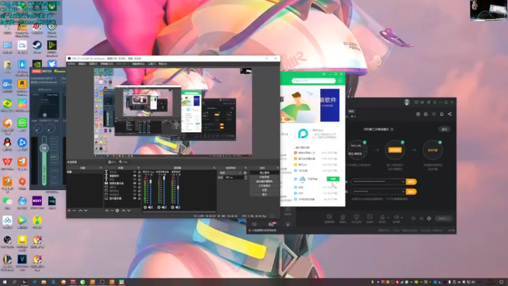The width and height of the screenshot is (508, 286).
Task: Open first audio channel settings gear in mixer
Action: pos(145,207)
